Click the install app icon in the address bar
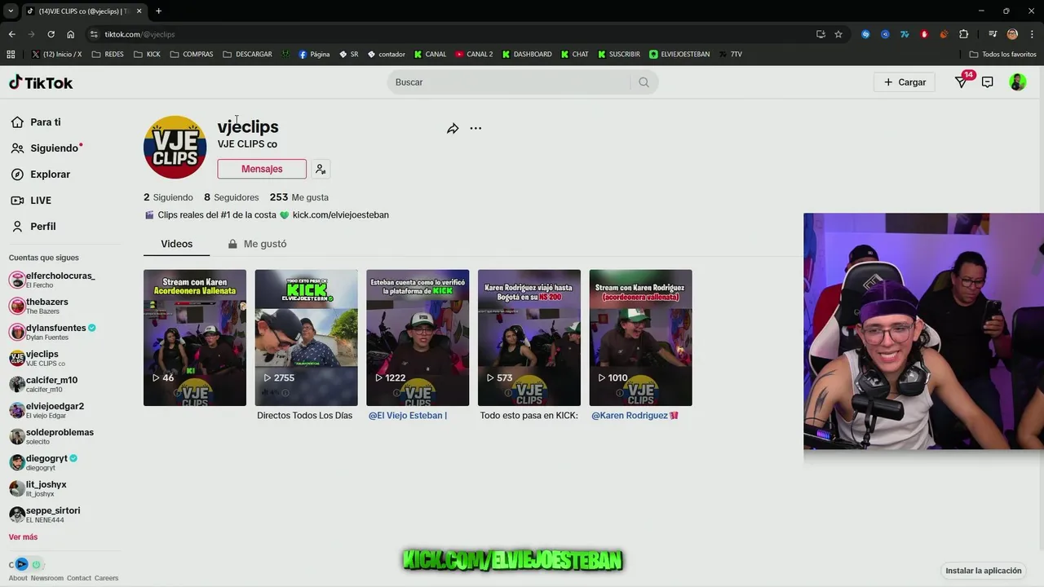1044x587 pixels. pyautogui.click(x=821, y=34)
